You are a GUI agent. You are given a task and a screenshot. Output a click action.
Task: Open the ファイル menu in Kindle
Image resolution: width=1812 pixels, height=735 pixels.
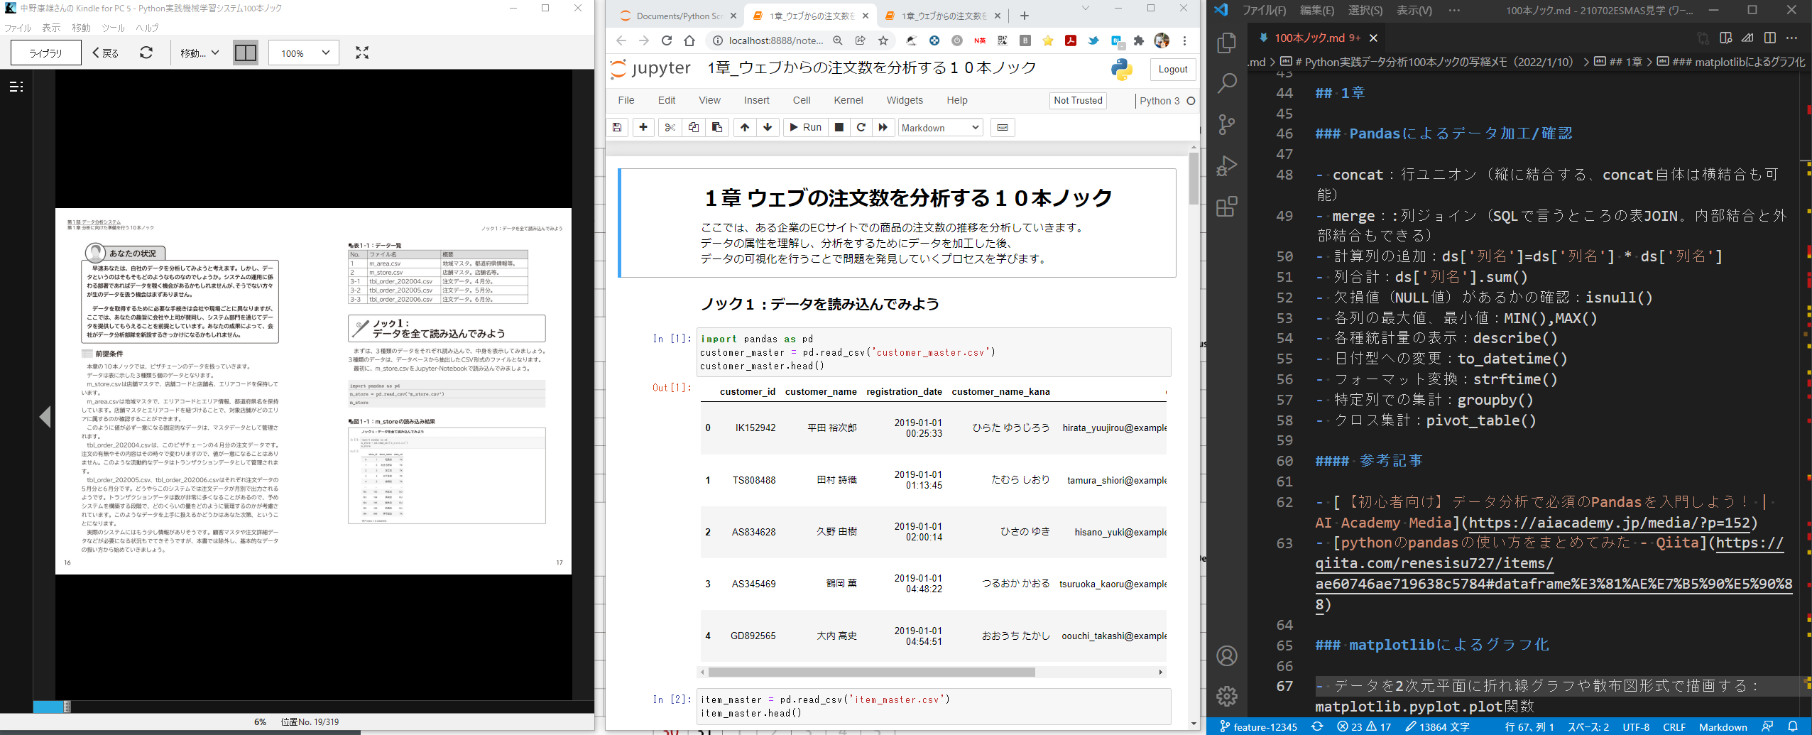coord(17,28)
